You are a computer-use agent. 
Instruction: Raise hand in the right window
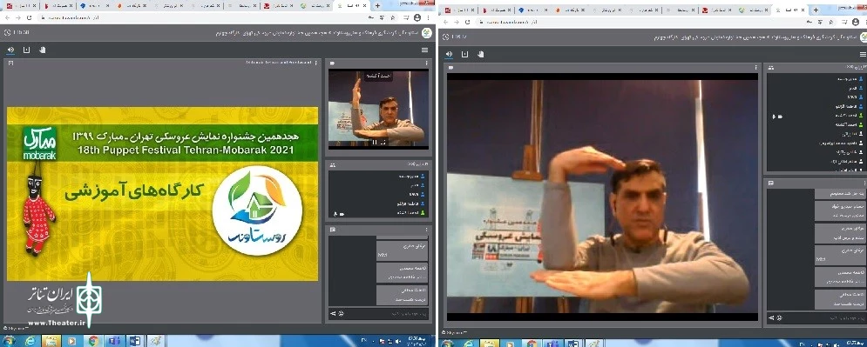[x=480, y=54]
